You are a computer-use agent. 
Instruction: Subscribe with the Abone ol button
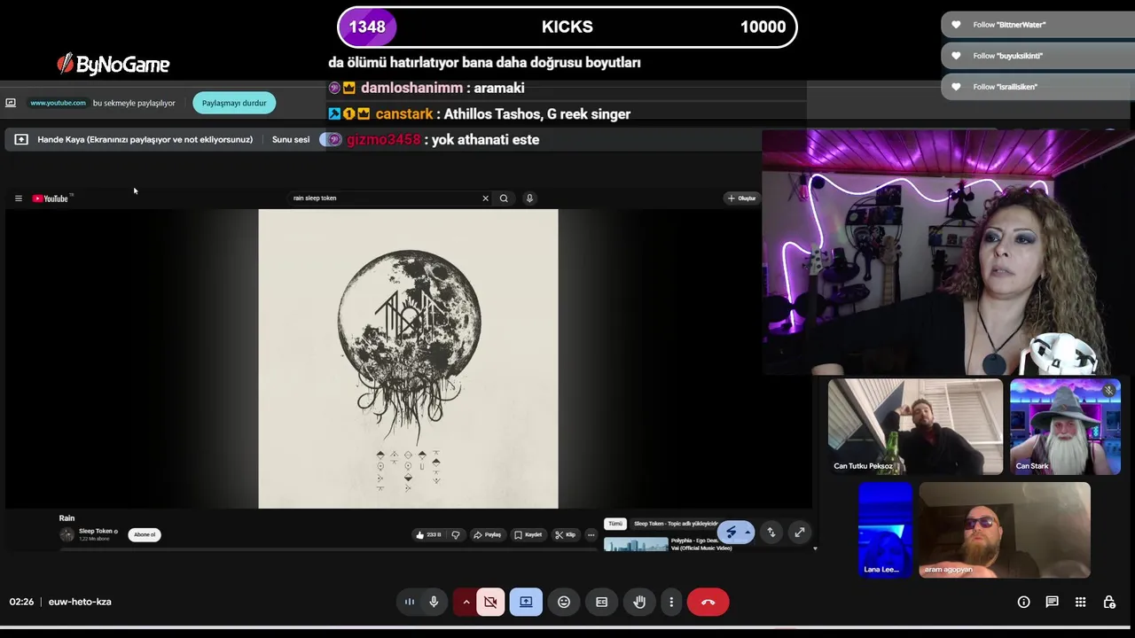coord(145,534)
